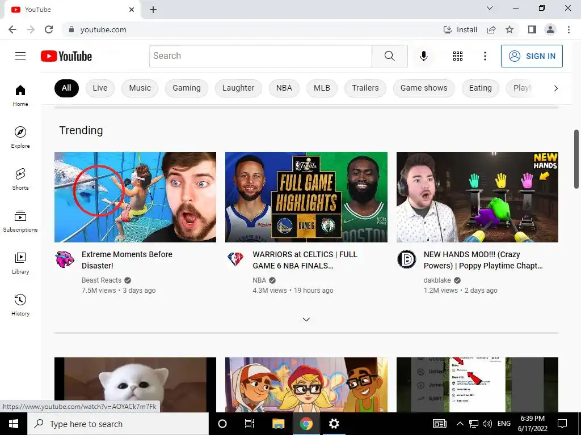Screen dimensions: 581x435
Task: Open Shorts in sidebar
Action: coord(20,180)
